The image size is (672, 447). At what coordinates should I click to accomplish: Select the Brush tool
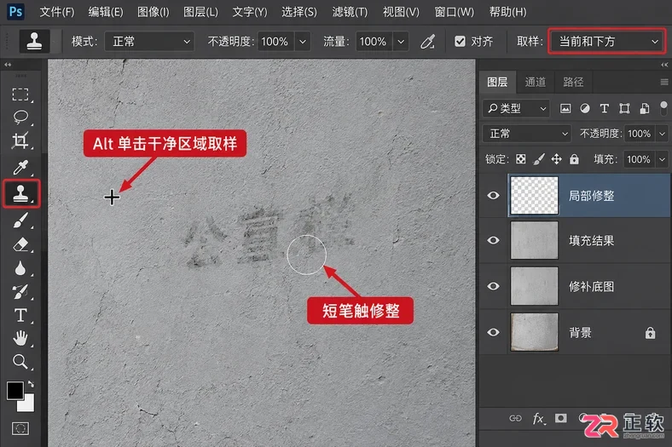tap(20, 220)
